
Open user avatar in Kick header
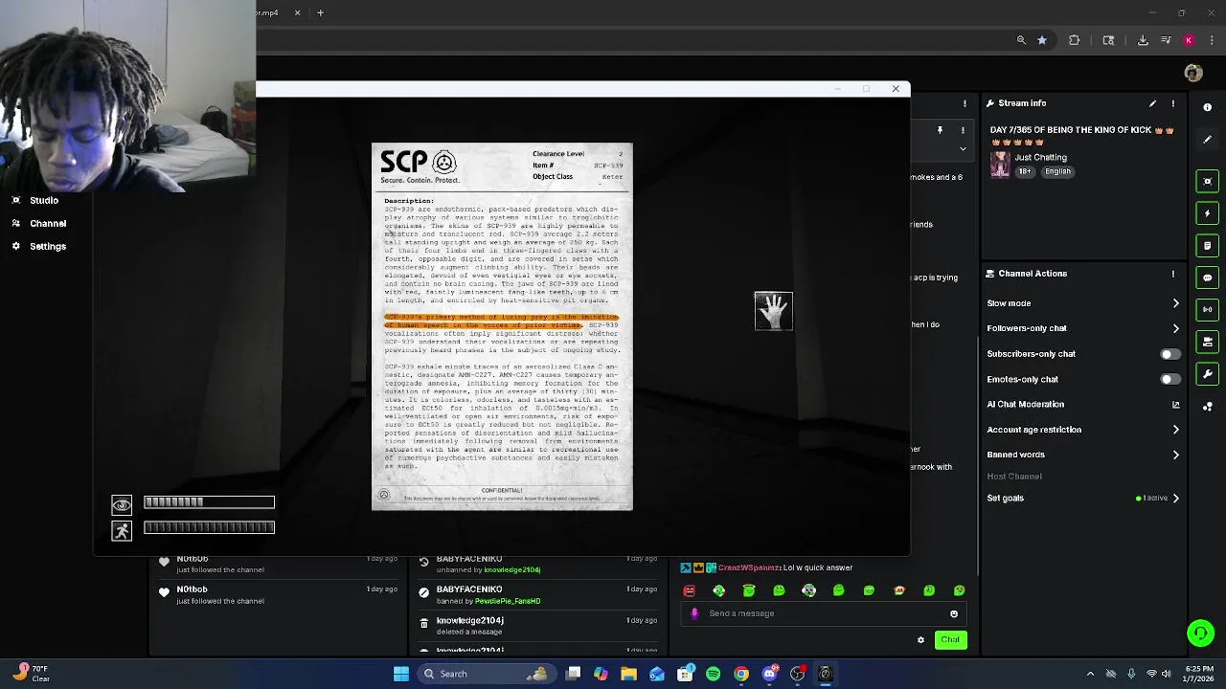pyautogui.click(x=1192, y=73)
